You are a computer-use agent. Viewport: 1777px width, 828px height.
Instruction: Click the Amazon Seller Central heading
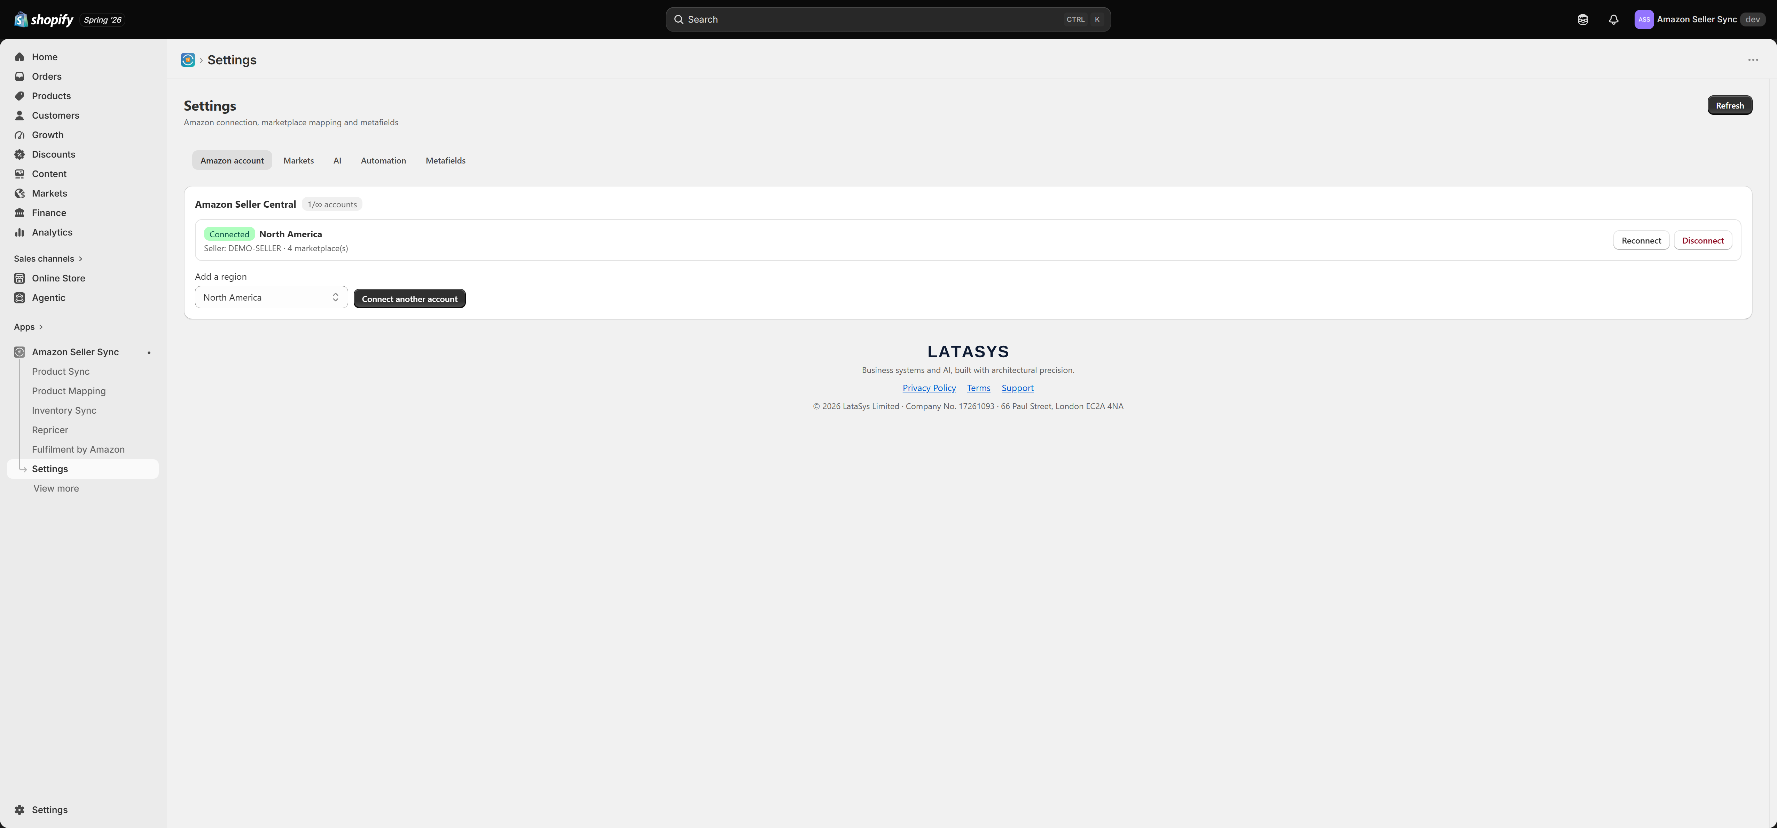pyautogui.click(x=245, y=205)
